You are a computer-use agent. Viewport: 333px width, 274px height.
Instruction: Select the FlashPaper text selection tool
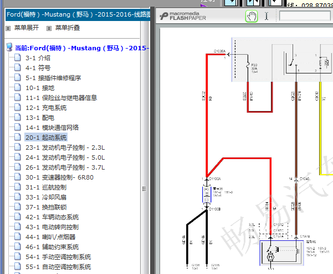tap(267, 16)
